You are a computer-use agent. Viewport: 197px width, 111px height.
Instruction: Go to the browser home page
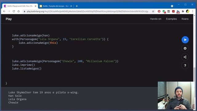(18, 11)
